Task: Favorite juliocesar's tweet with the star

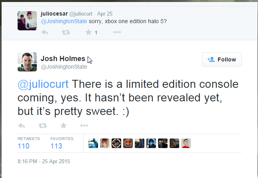Action: [88, 32]
